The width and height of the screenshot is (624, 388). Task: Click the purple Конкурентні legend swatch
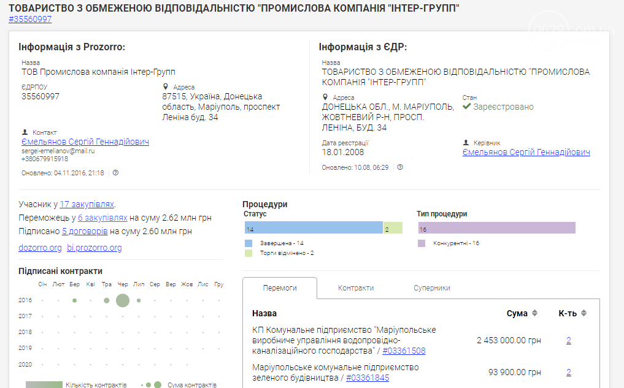pyautogui.click(x=422, y=243)
